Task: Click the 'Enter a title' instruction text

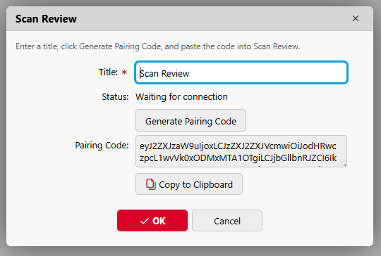Action: pos(158,46)
